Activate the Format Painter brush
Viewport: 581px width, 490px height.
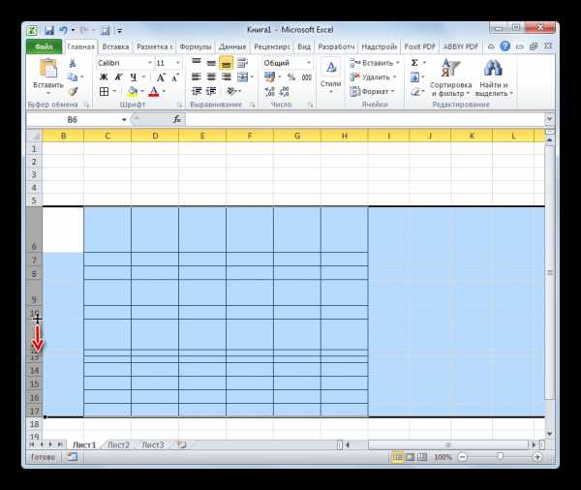(x=73, y=91)
